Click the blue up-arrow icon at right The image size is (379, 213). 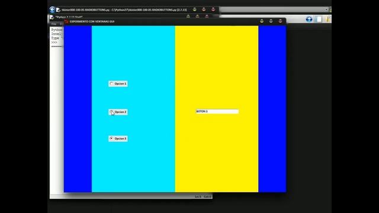pos(309,20)
